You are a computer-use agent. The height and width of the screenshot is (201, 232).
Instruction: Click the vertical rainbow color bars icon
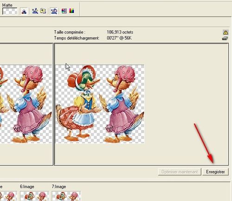[x=71, y=11]
